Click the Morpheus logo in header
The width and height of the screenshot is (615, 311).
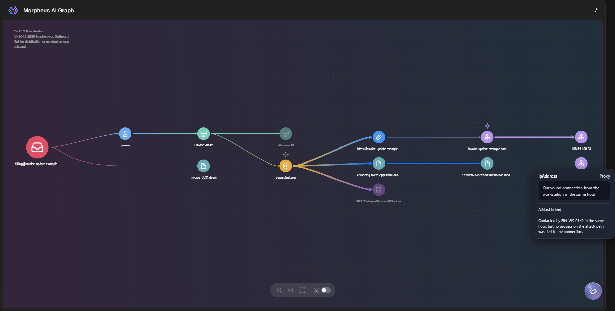pyautogui.click(x=13, y=10)
